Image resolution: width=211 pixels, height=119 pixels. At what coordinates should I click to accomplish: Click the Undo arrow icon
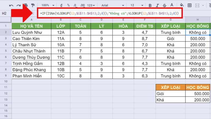coord(11,5)
